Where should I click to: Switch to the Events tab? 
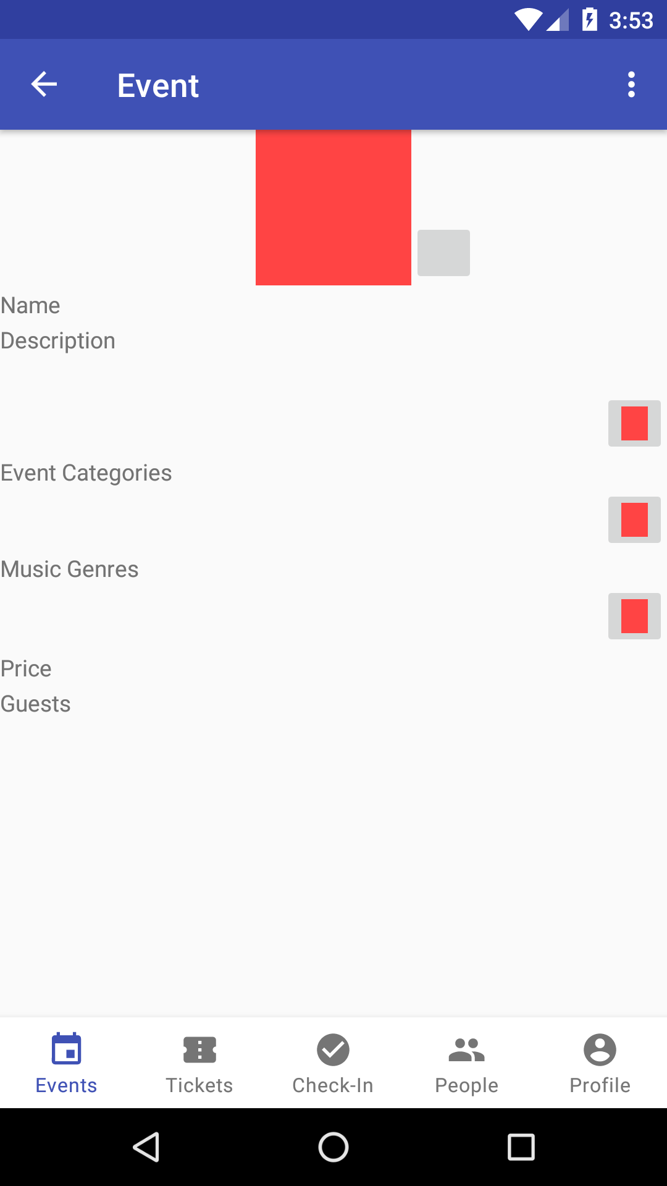pos(67,1062)
